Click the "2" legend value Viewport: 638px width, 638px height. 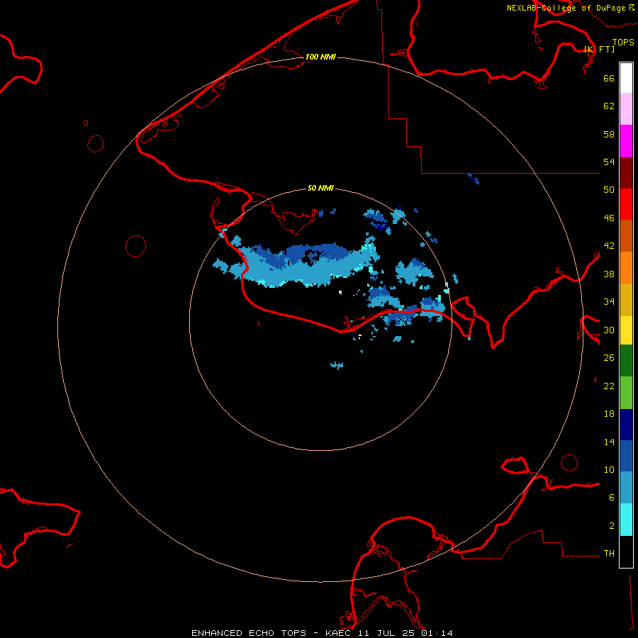(612, 526)
